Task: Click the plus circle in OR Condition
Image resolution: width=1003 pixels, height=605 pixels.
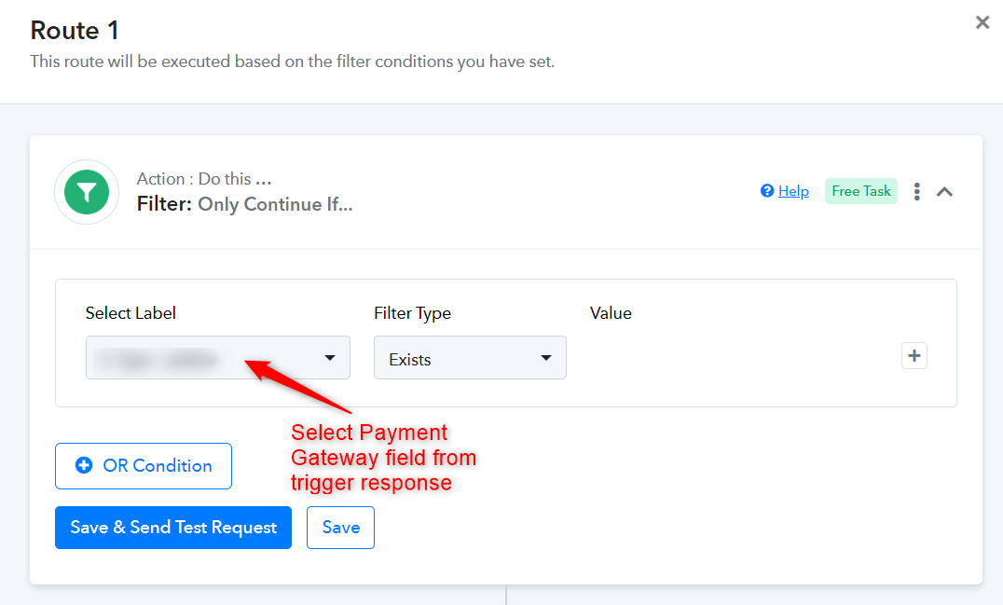Action: (x=84, y=465)
